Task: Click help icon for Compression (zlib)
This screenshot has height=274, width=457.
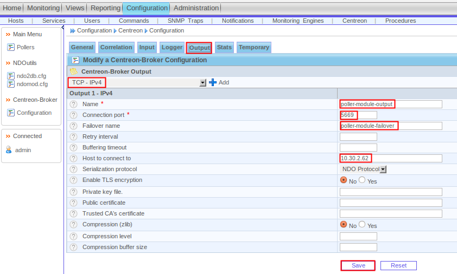Action: pyautogui.click(x=73, y=225)
